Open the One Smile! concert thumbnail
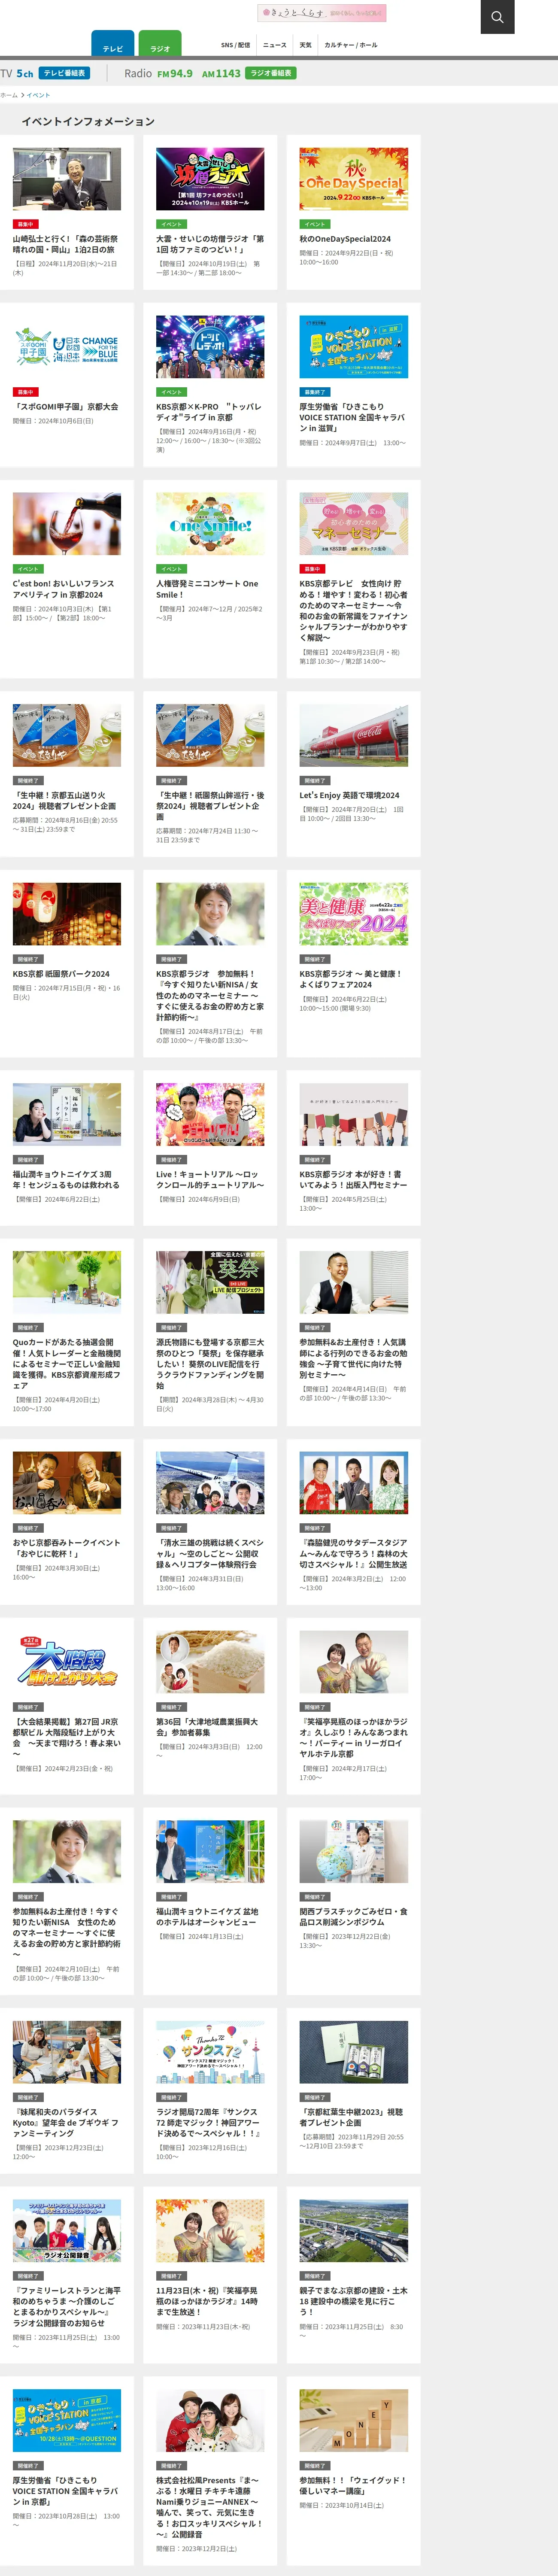The image size is (558, 2576). 210,524
